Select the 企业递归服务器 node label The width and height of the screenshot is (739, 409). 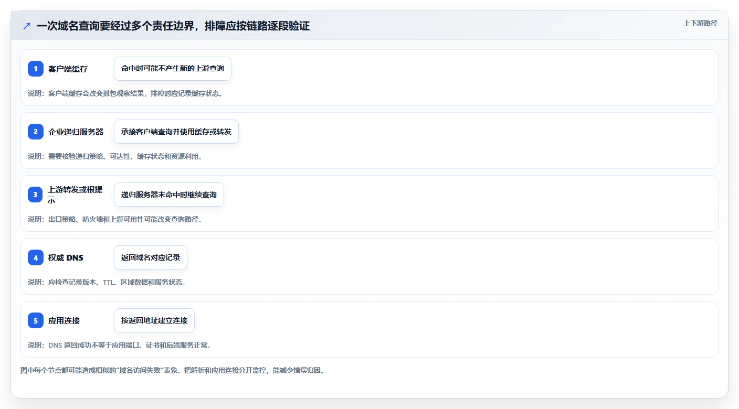(x=76, y=132)
